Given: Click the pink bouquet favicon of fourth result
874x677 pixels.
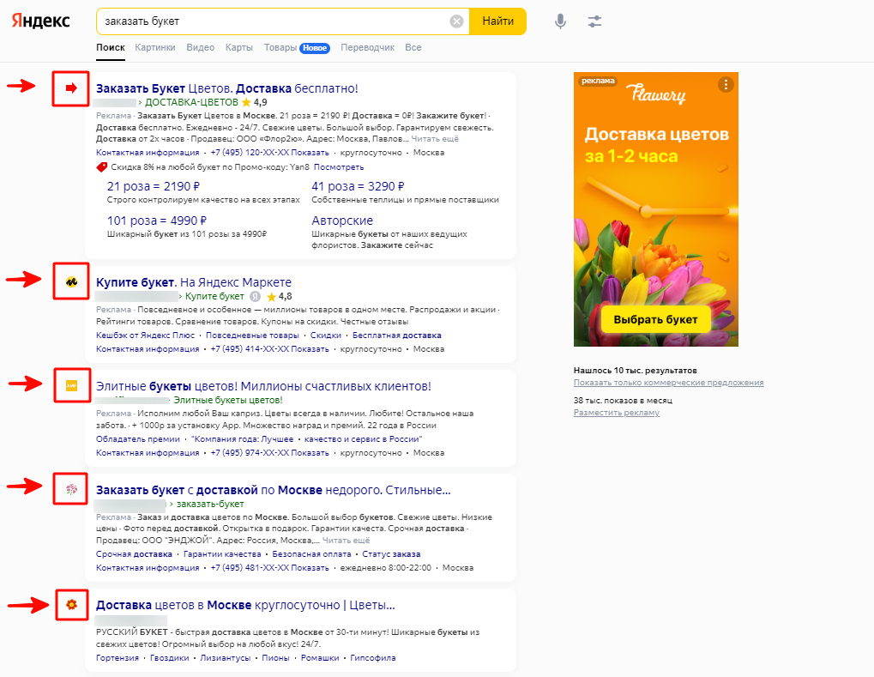Looking at the screenshot, I should point(71,489).
